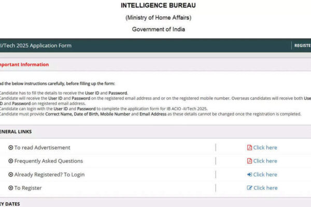The height and width of the screenshot is (207, 311).
Task: Open the Advertisement 'Click here' link
Action: pos(265,147)
